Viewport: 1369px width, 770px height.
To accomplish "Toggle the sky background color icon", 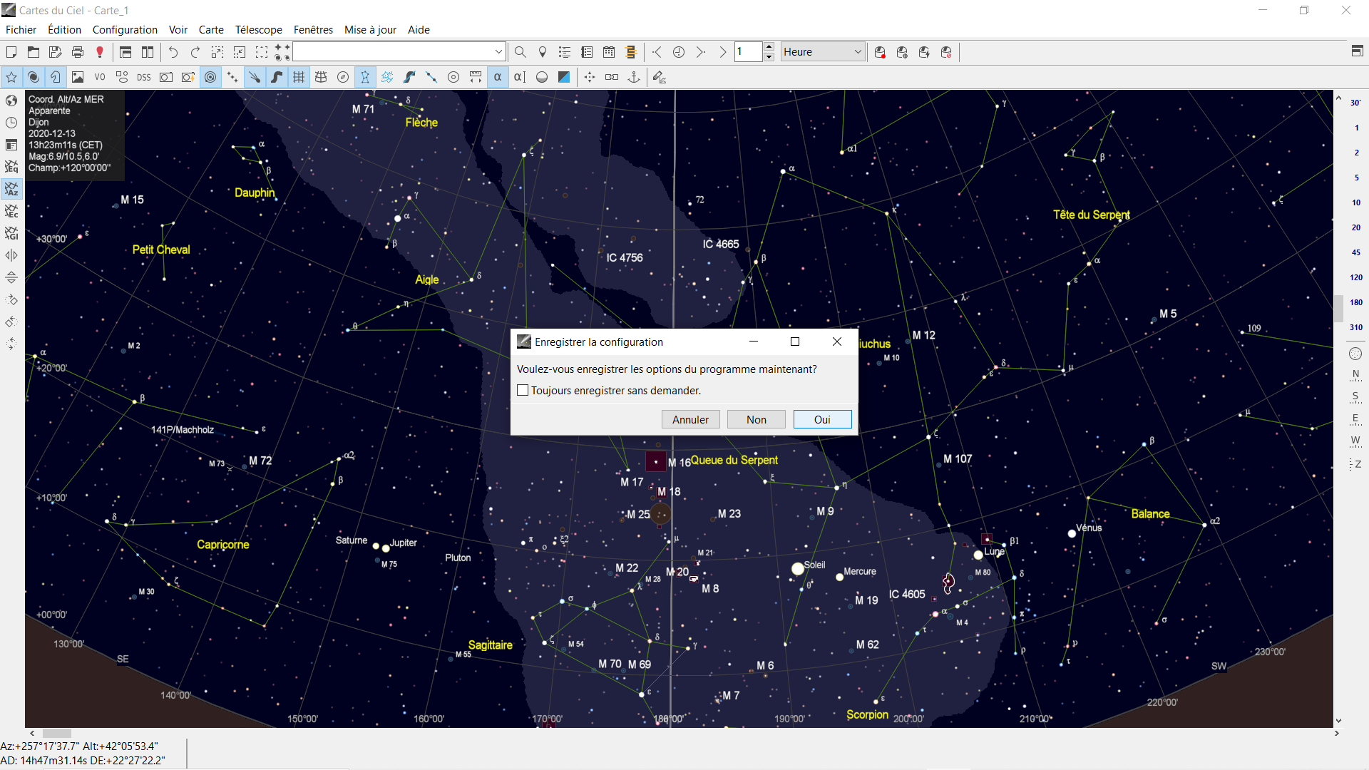I will (x=564, y=77).
